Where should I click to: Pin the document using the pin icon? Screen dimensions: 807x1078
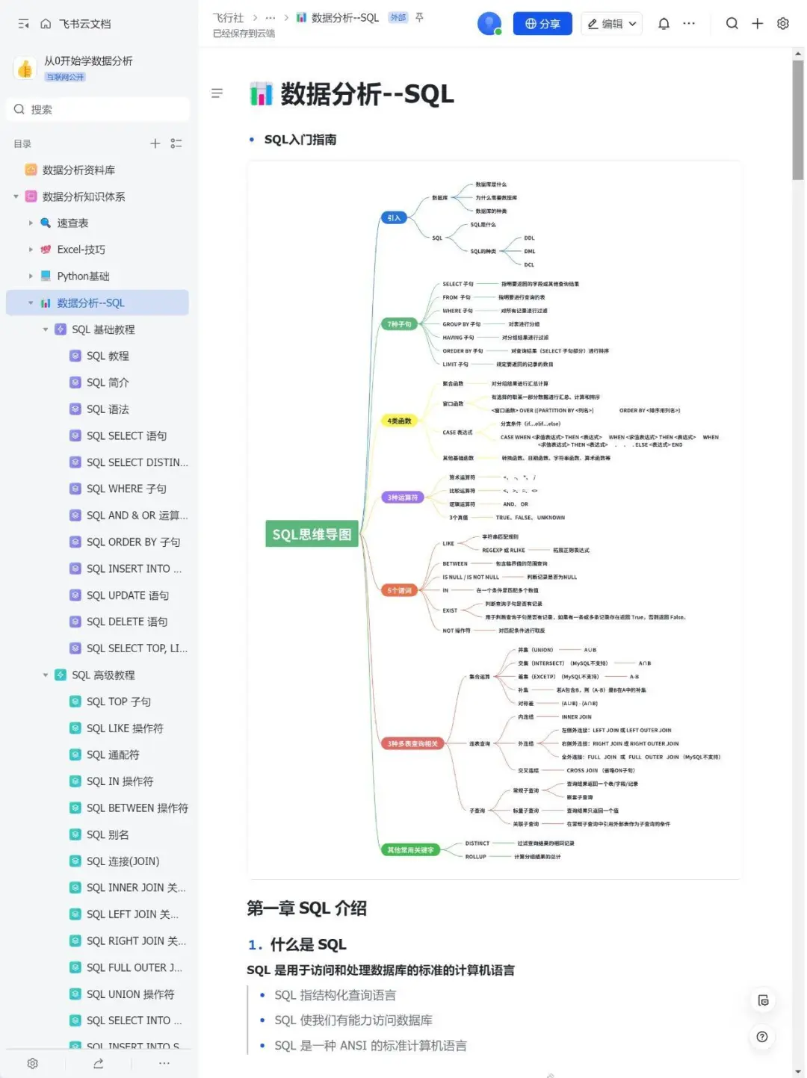tap(419, 18)
